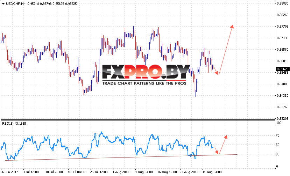
Task: Click the 0.98260 price axis label
Action: [282, 15]
